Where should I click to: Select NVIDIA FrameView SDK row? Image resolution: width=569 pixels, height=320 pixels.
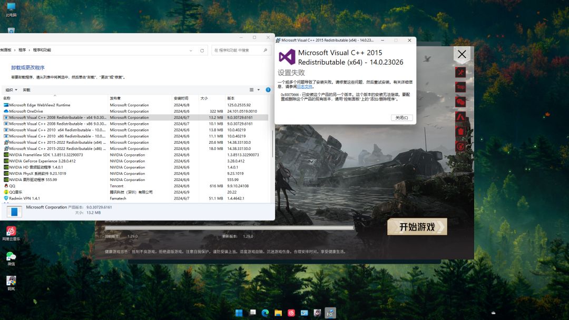pyautogui.click(x=135, y=155)
